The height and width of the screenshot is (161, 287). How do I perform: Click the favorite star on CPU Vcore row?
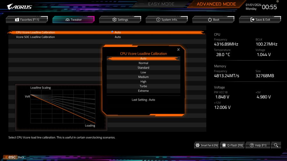(x=112, y=32)
